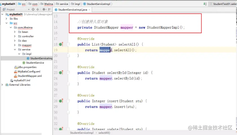This screenshot has width=237, height=135.
Task: Fold the selectById method at line 23
Action: point(68,73)
